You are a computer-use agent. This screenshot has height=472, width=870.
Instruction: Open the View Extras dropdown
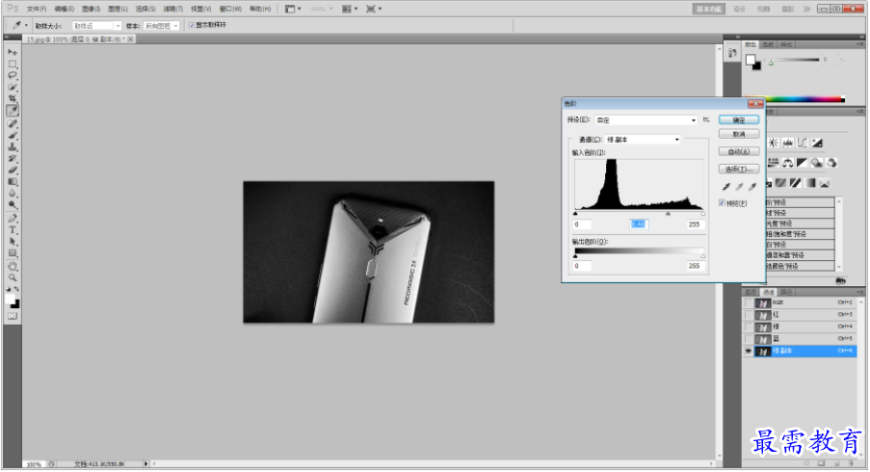(293, 9)
